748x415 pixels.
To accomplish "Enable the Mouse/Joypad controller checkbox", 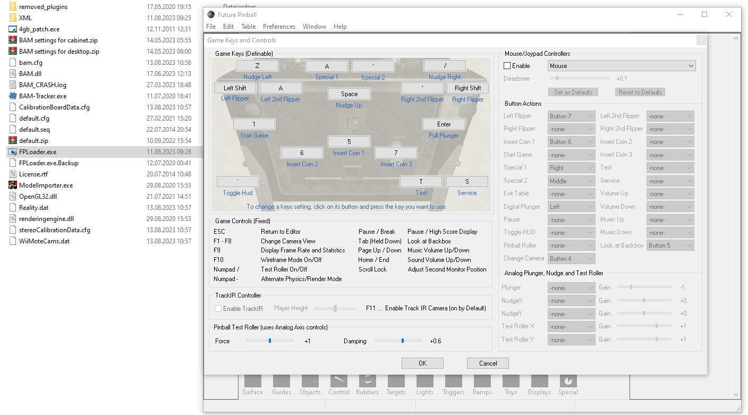I will pyautogui.click(x=507, y=66).
